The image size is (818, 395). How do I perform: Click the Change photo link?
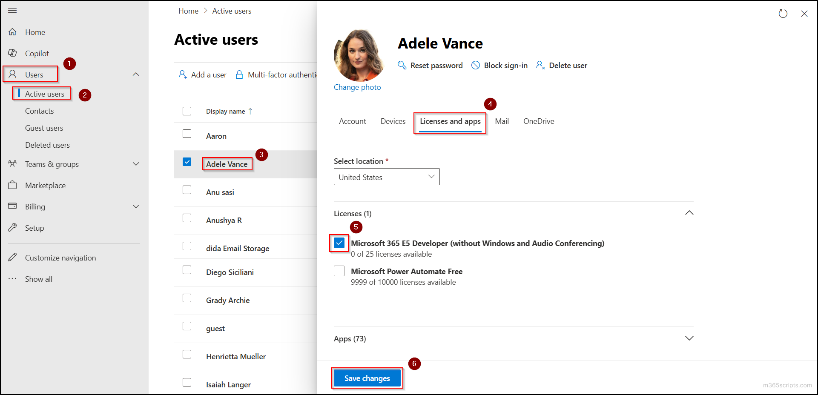(357, 87)
